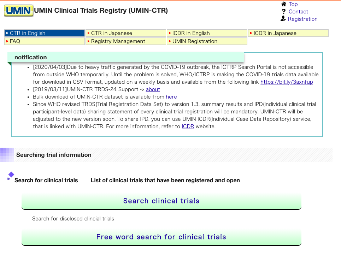Go to the FAQ menu item
341x254 pixels.
click(45, 41)
